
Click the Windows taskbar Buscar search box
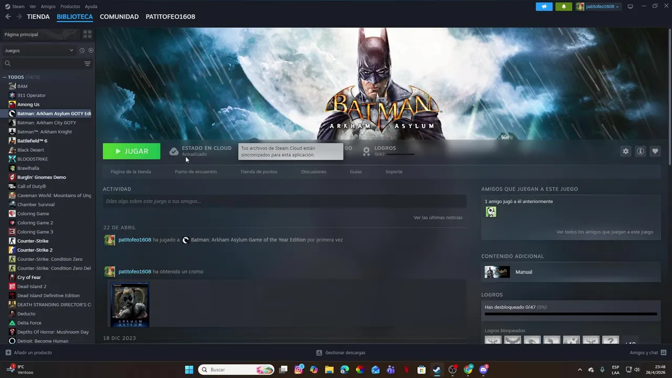(236, 370)
